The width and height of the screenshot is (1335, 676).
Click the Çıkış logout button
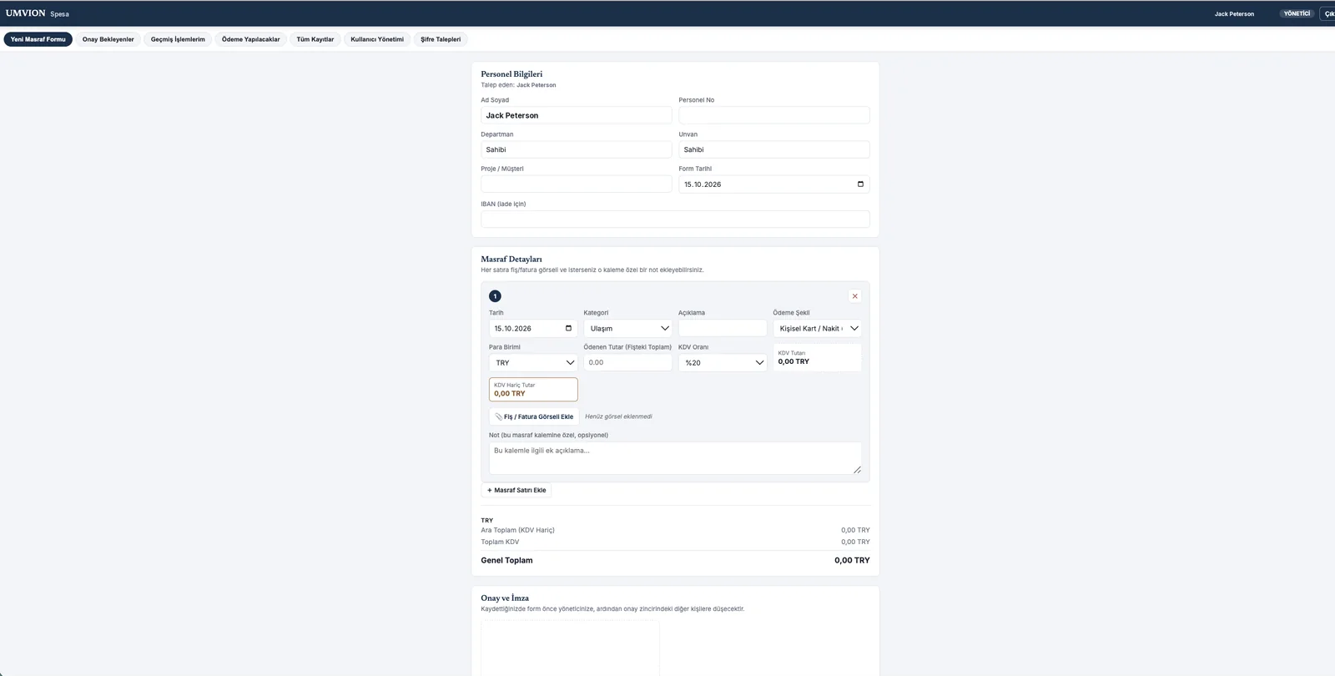click(1327, 13)
